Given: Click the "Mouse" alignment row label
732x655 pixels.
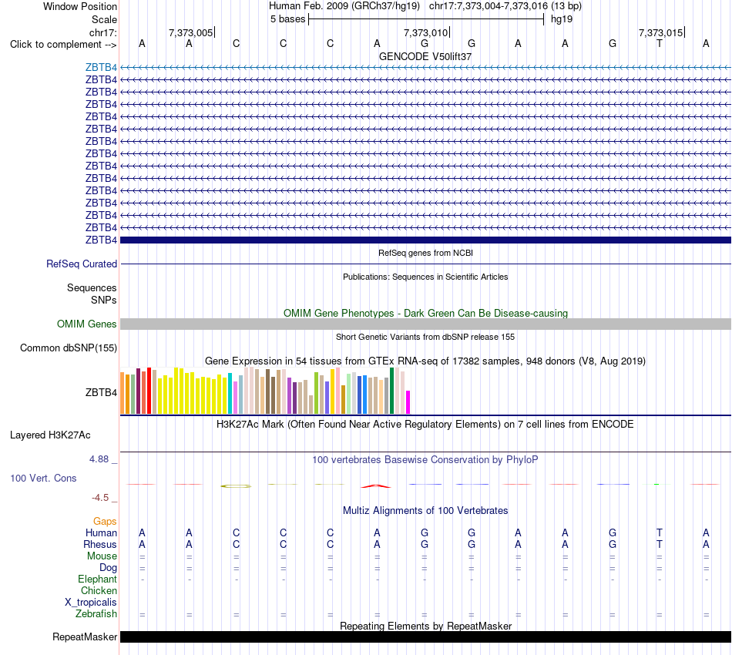Looking at the screenshot, I should point(102,556).
